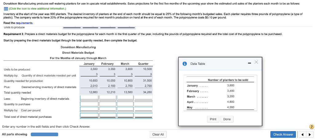Select January total cost field
Viewport: 315px width, 139px height.
point(89,116)
